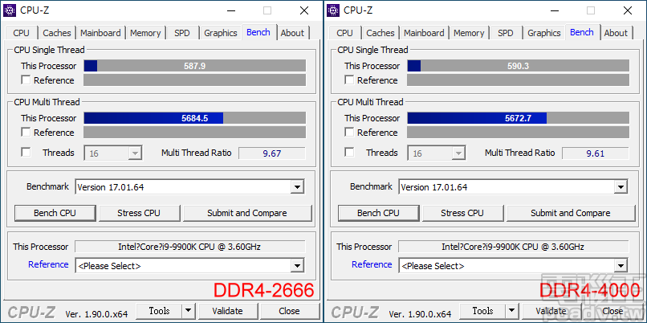Screen dimensions: 647x323
Task: Click Close button in left window footer
Action: click(289, 311)
